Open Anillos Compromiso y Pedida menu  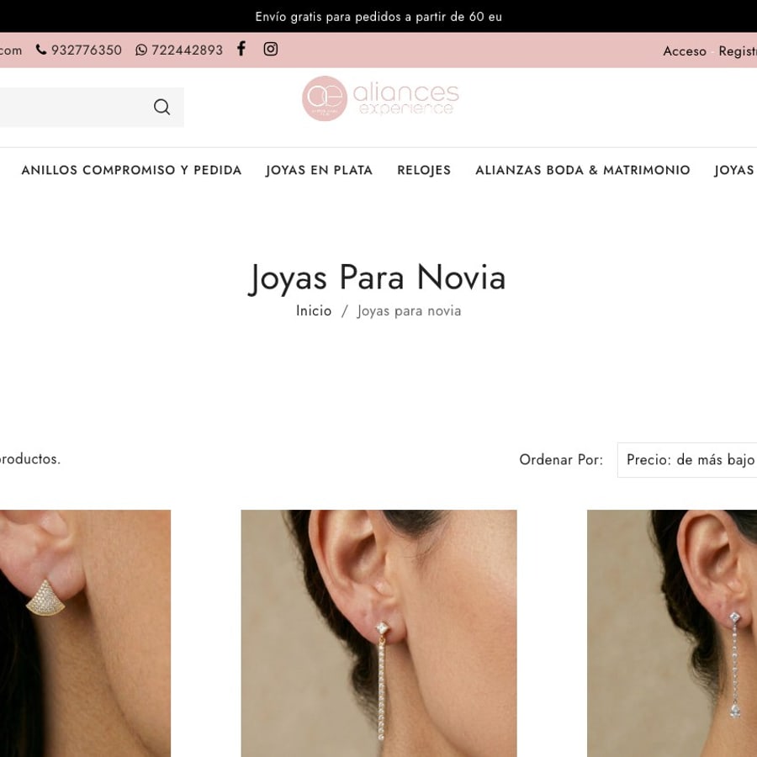(131, 170)
